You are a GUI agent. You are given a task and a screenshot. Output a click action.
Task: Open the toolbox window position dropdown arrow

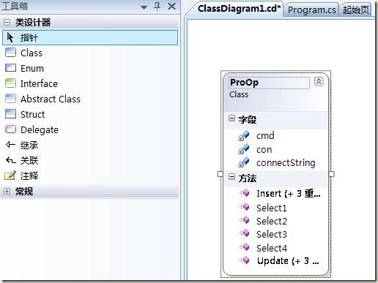point(144,7)
